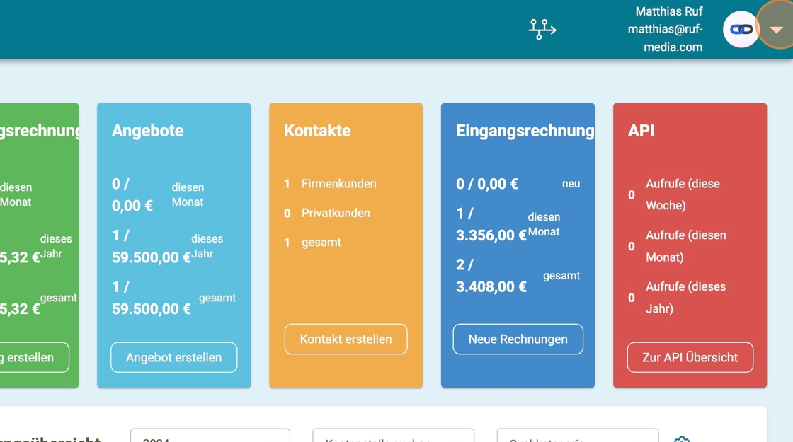Click Angebot erstellen button

click(x=174, y=357)
